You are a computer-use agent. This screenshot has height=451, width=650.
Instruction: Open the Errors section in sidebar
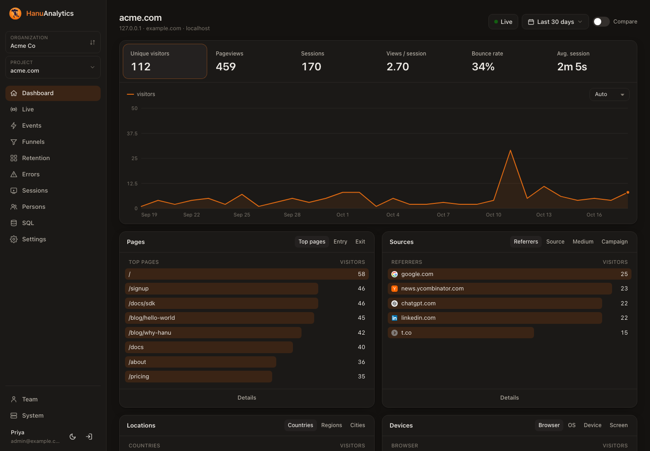tap(53, 174)
